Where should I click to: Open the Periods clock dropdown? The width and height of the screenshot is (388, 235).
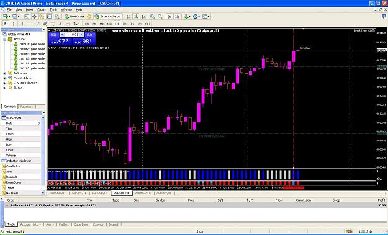(196, 16)
